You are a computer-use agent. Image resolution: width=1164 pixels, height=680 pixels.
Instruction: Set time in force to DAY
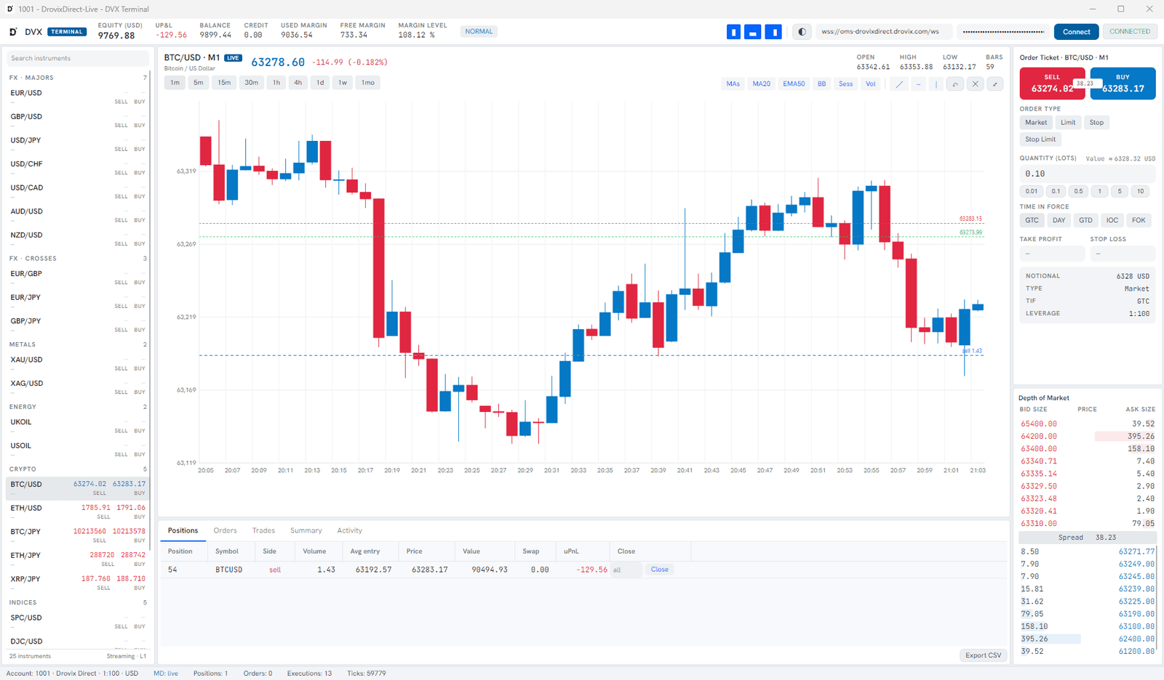point(1059,220)
